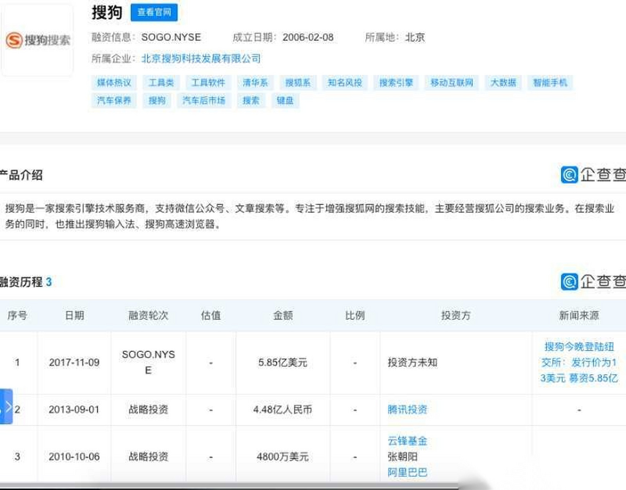Click the 融资轮次 column header

148,315
